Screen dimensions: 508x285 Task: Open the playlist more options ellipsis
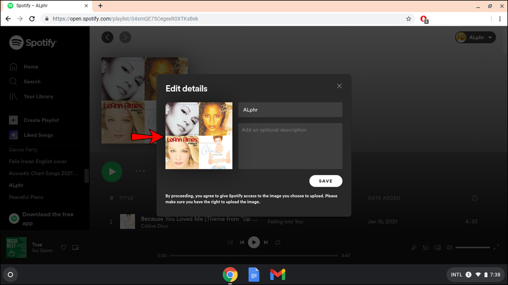[140, 171]
